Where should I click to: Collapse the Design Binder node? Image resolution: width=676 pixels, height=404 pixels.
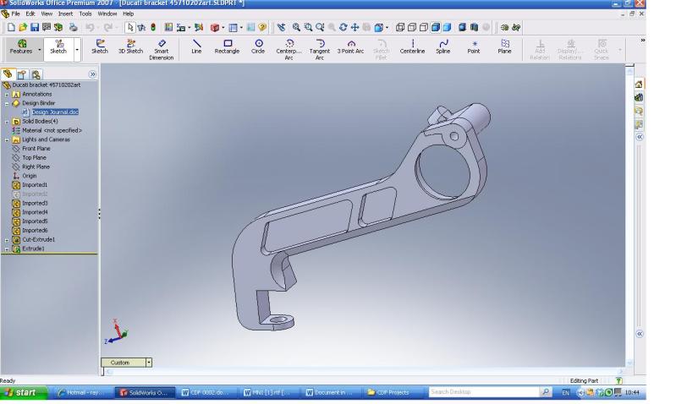coord(7,103)
